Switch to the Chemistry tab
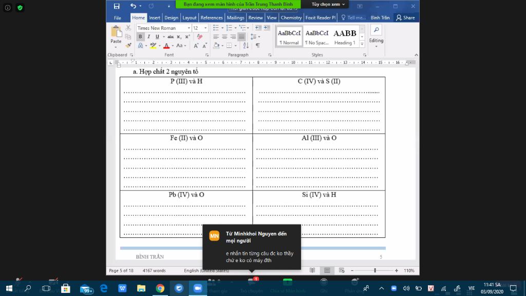Image resolution: width=526 pixels, height=296 pixels. point(291,18)
